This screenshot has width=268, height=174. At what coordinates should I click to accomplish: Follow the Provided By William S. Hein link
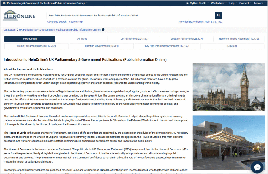200,22
